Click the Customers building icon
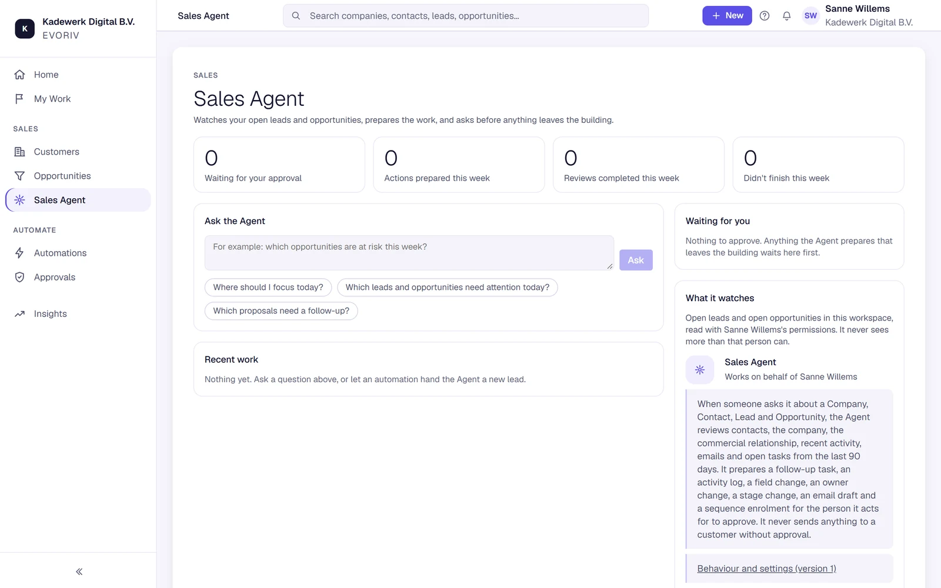The image size is (941, 588). (19, 152)
